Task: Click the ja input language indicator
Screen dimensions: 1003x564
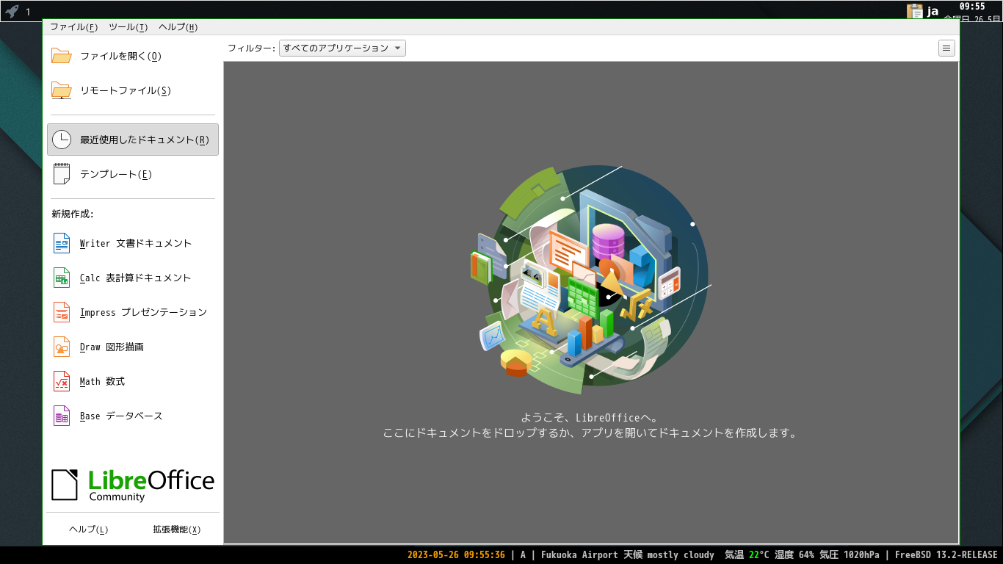Action: point(933,11)
